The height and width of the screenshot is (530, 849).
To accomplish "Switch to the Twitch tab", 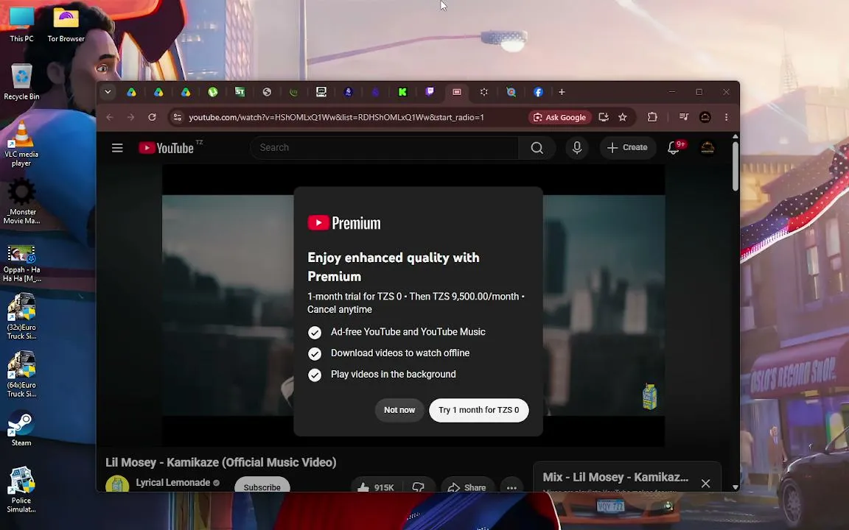I will 430,92.
